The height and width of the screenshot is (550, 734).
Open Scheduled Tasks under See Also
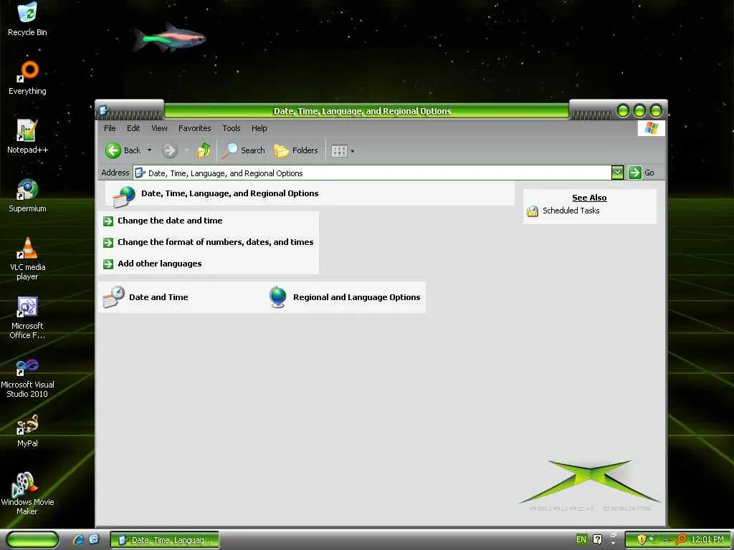point(571,211)
